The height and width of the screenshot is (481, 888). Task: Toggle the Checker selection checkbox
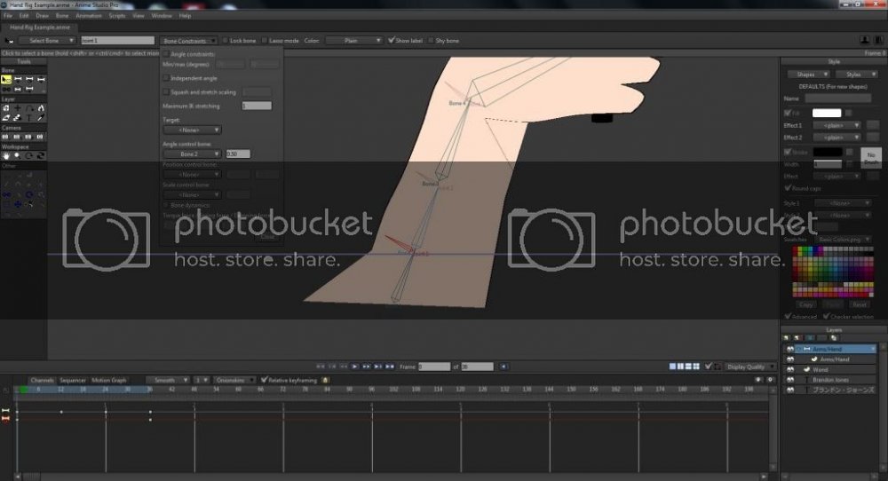pyautogui.click(x=826, y=316)
